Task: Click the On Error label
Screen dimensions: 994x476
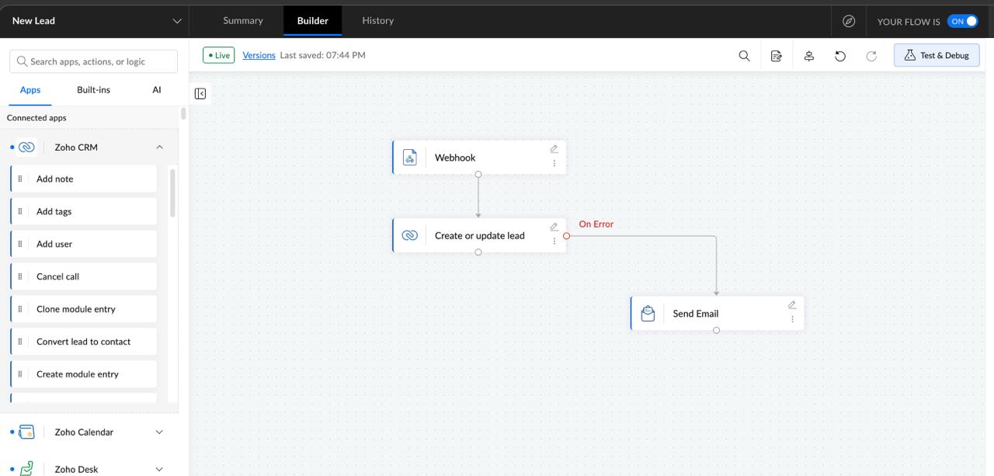Action: [x=596, y=224]
